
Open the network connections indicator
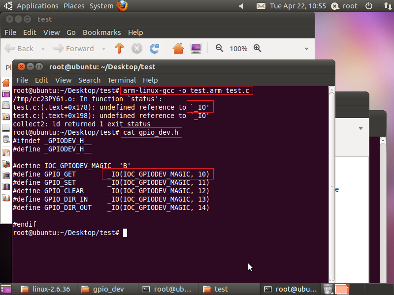(388, 6)
